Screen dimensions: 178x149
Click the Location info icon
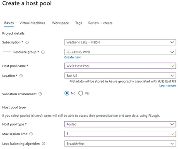coord(21,76)
